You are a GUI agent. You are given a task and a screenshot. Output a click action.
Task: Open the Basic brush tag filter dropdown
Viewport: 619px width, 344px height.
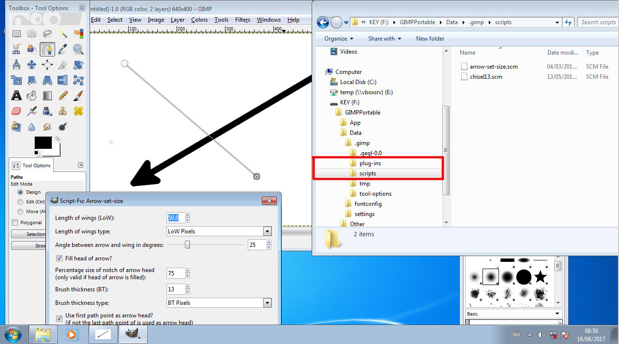click(x=513, y=314)
